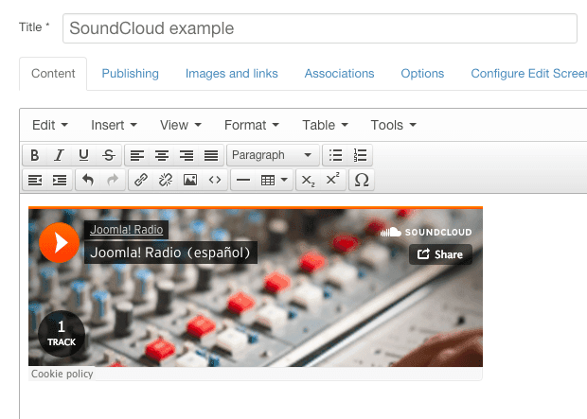The image size is (587, 419).
Task: Insert an image
Action: [x=190, y=180]
